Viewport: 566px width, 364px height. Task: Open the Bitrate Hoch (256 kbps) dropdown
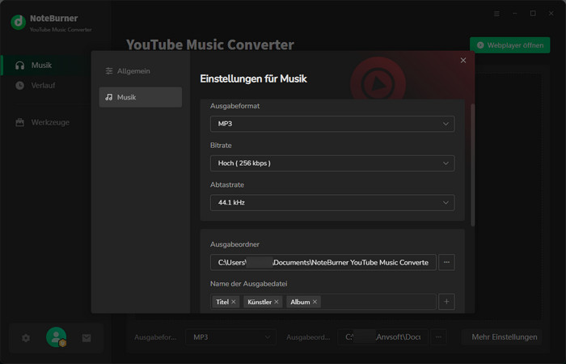(x=332, y=163)
